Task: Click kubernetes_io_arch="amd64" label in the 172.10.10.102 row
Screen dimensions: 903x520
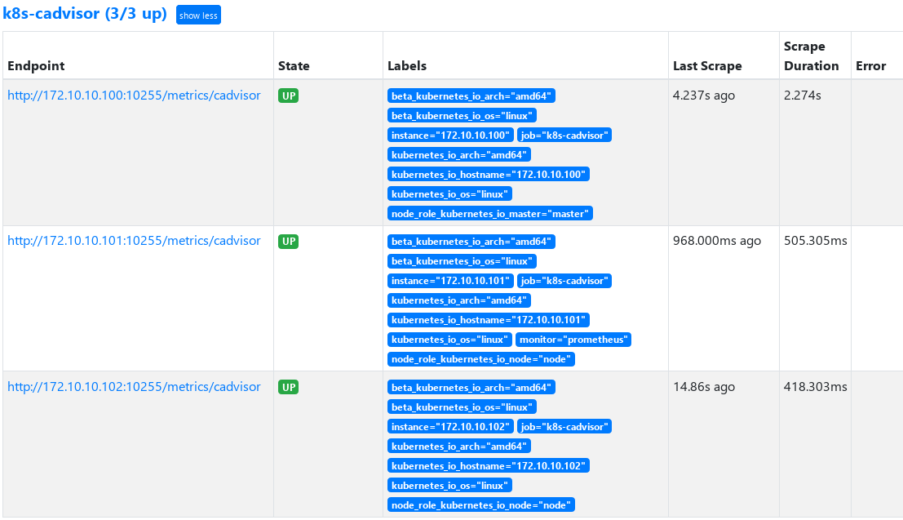Action: (x=459, y=447)
